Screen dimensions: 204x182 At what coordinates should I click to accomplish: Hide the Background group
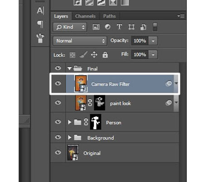(58, 137)
